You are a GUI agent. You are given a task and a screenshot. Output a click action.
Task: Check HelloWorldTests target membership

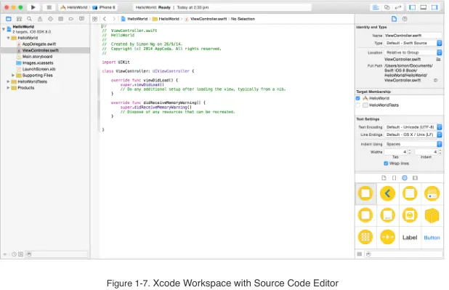tap(357, 105)
